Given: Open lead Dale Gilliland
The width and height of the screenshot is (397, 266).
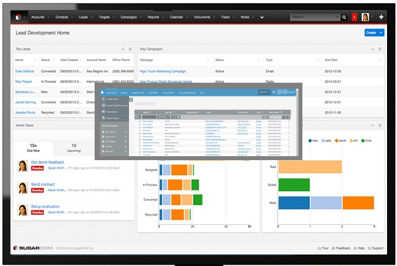Looking at the screenshot, I should 24,71.
